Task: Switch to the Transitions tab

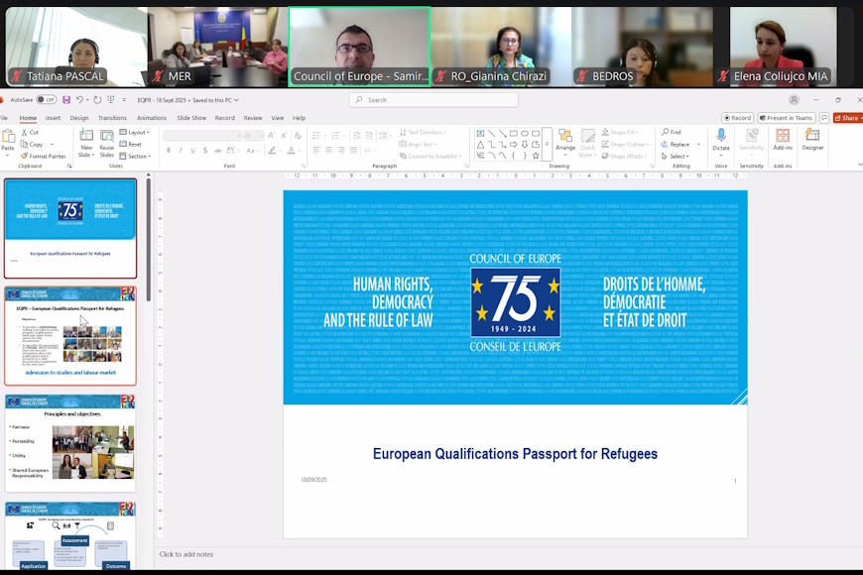Action: pos(112,118)
